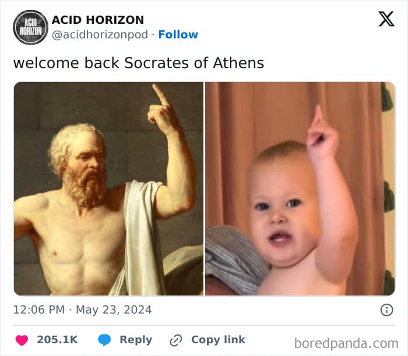
Task: View the 205.1K likes count
Action: [x=57, y=340]
